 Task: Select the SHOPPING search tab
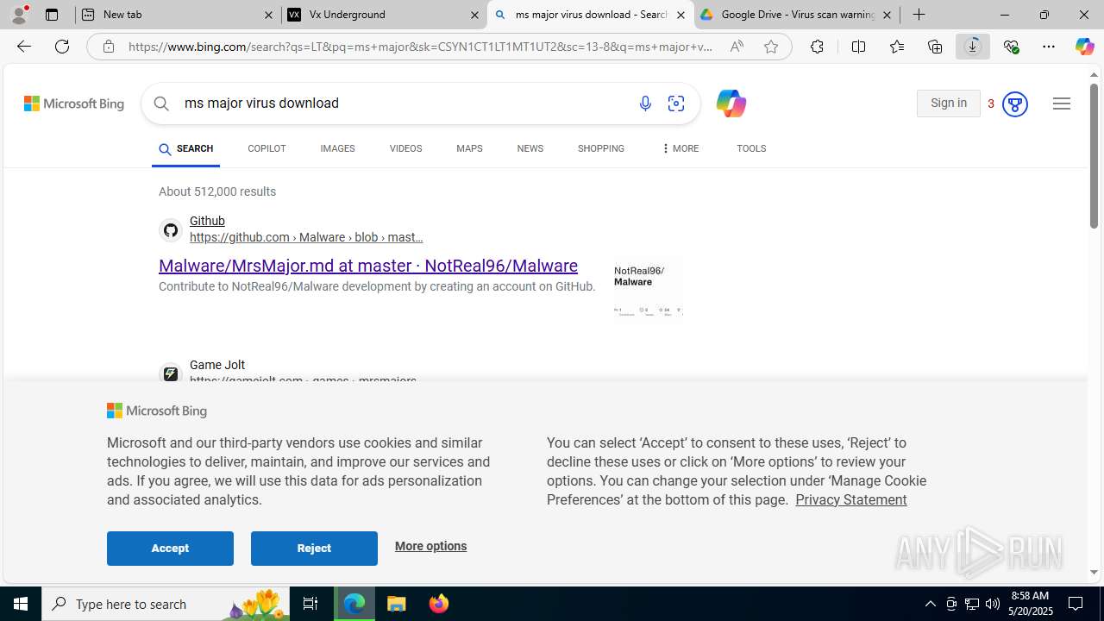(601, 149)
